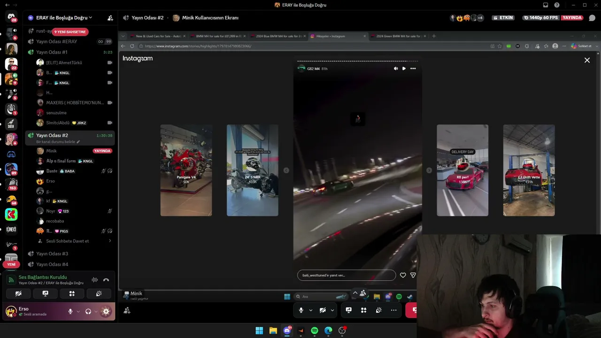This screenshot has height=338, width=601.
Task: Open the Yayın Odası #4 voice channel
Action: [52, 264]
